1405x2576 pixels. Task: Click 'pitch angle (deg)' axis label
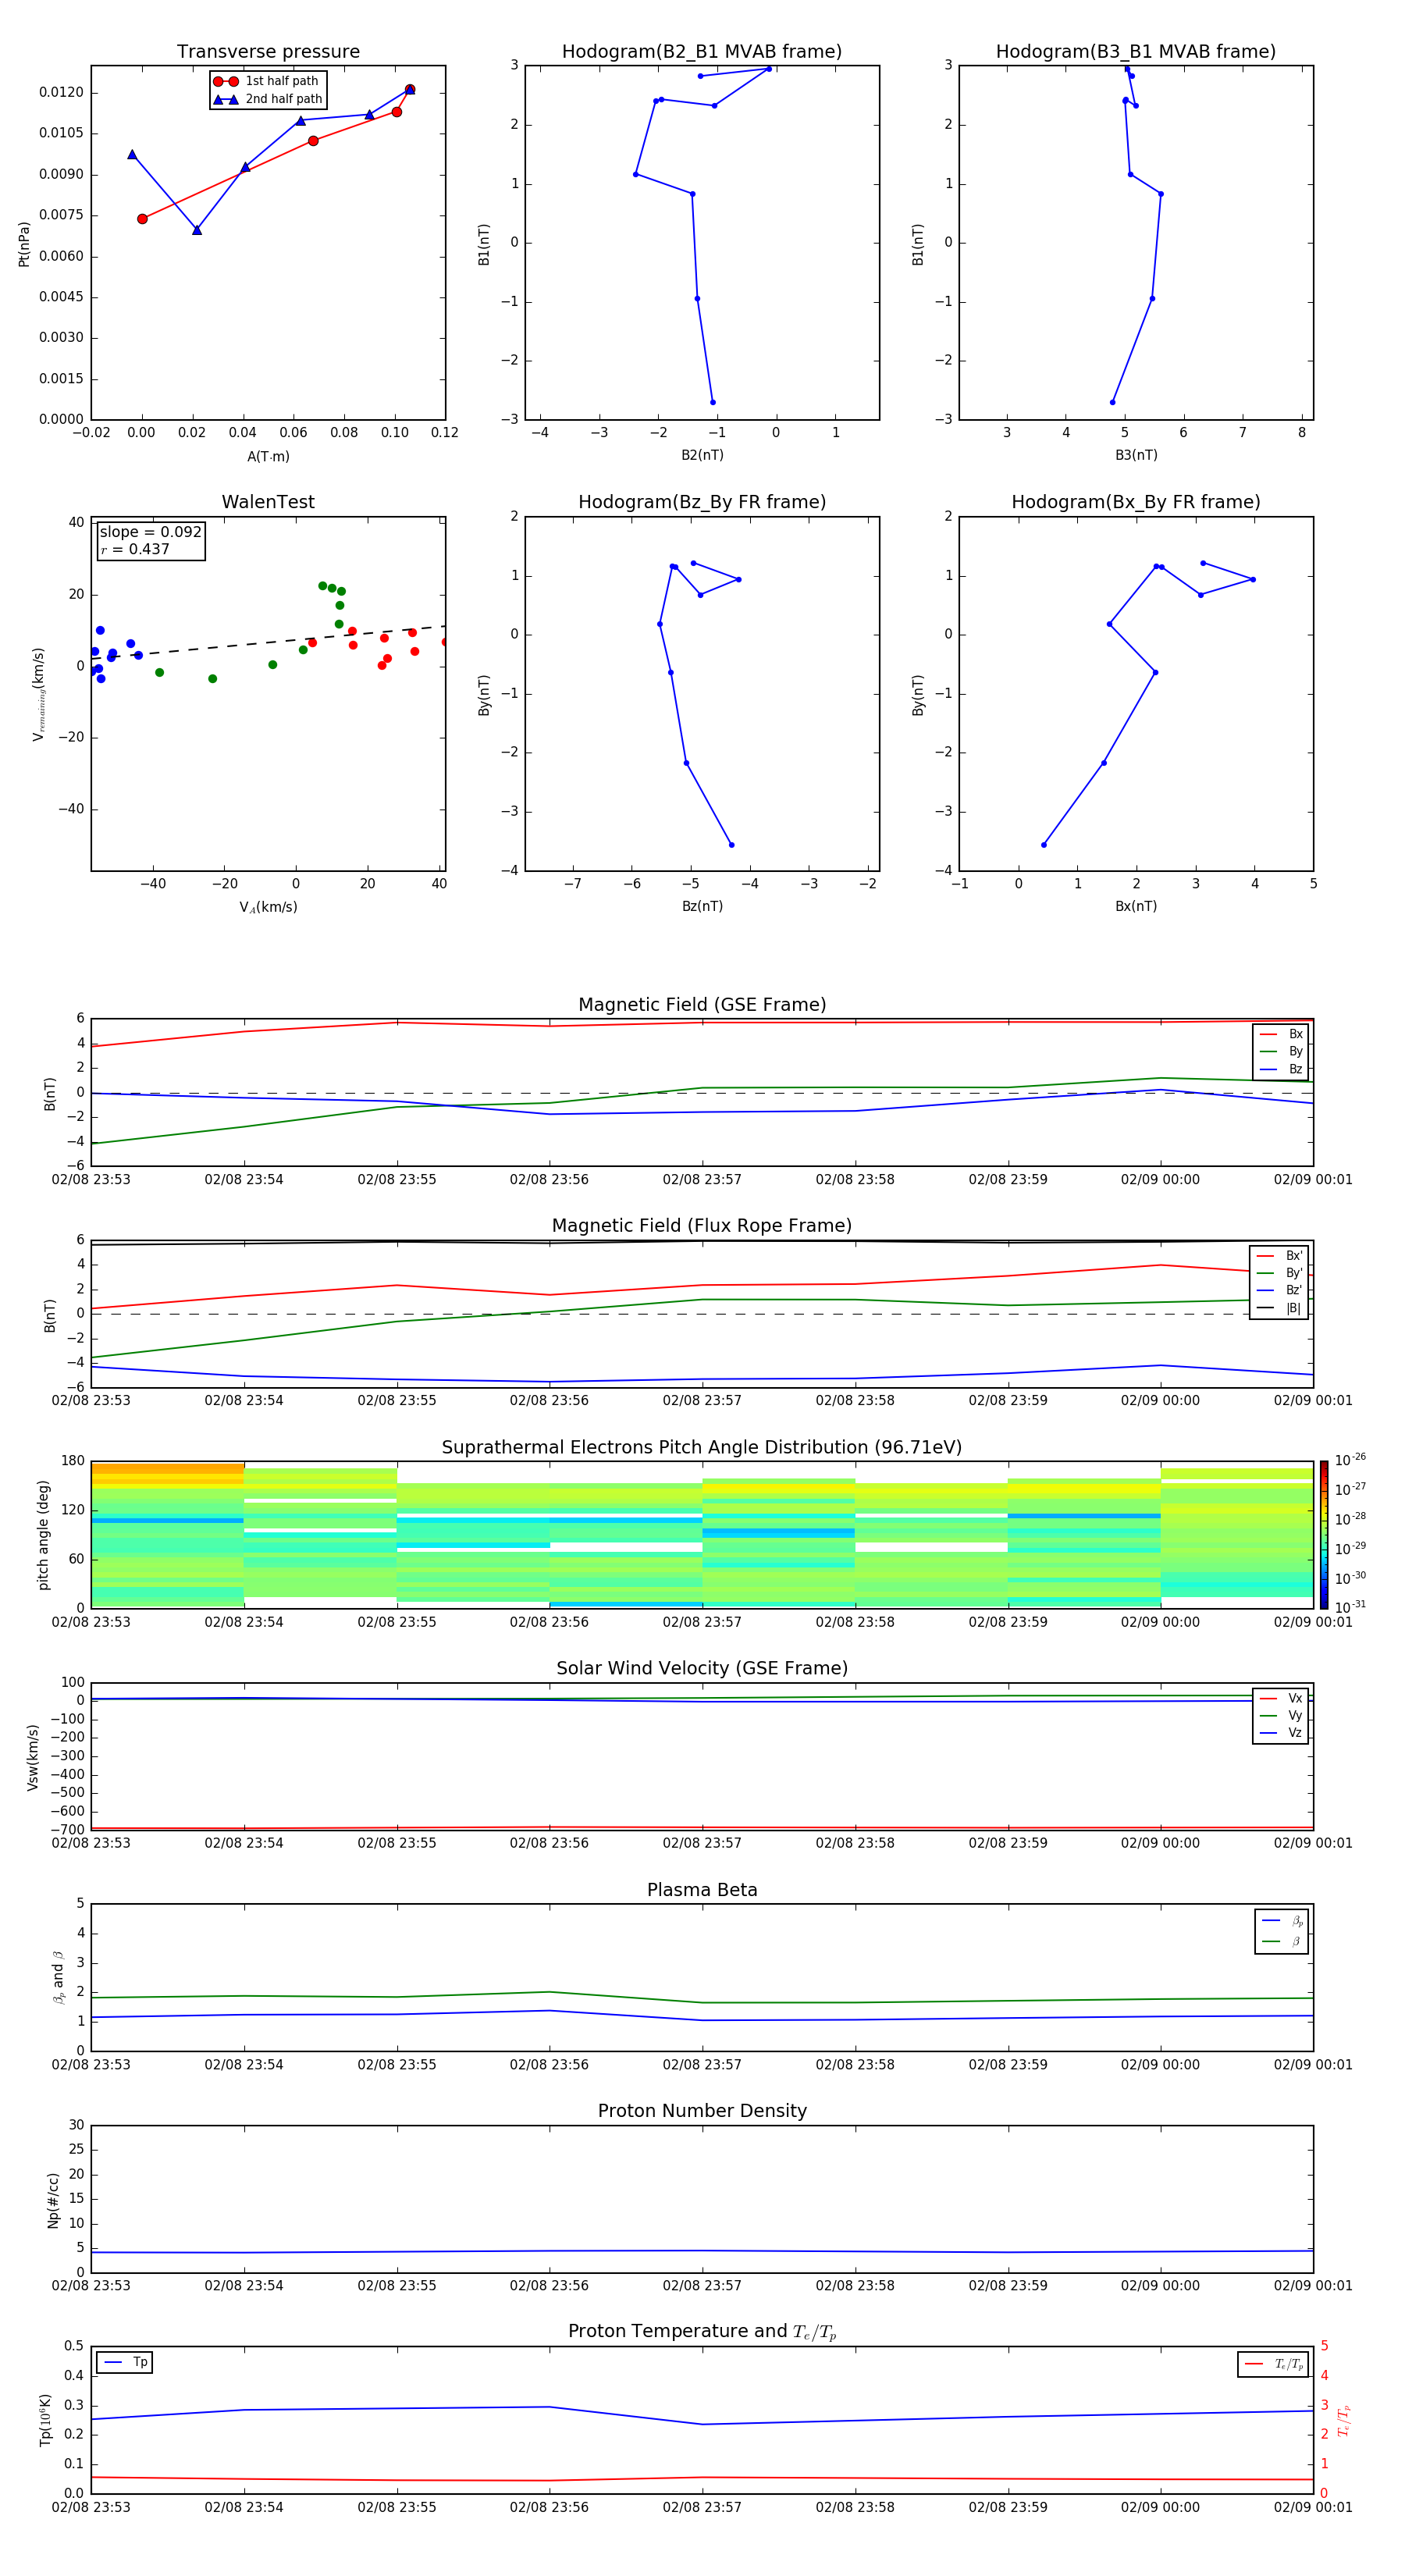coord(43,1534)
